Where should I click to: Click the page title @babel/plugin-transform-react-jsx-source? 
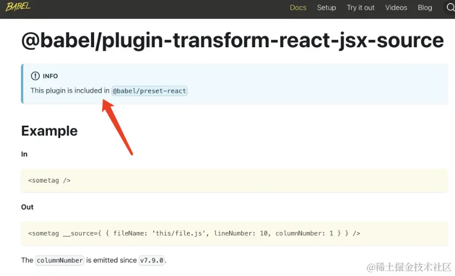[232, 40]
